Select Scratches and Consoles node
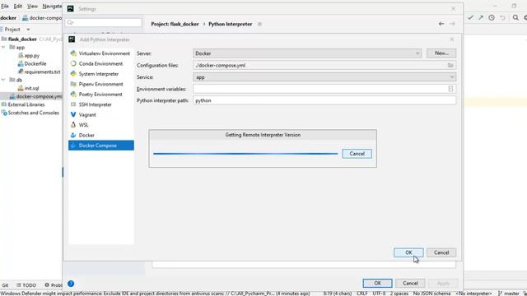The height and width of the screenshot is (296, 527). [x=30, y=113]
